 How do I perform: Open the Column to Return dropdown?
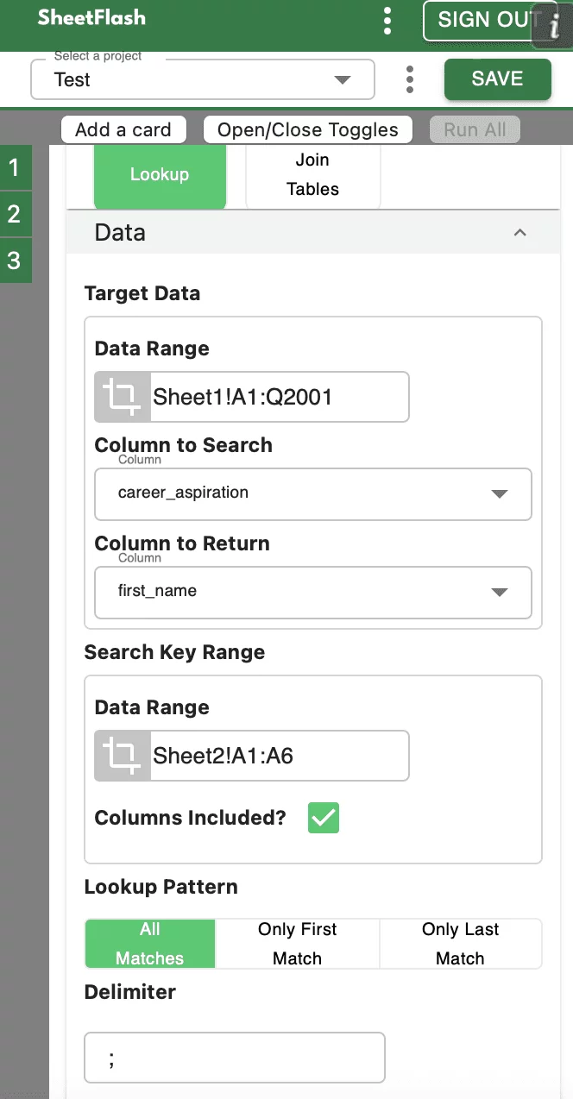point(312,592)
